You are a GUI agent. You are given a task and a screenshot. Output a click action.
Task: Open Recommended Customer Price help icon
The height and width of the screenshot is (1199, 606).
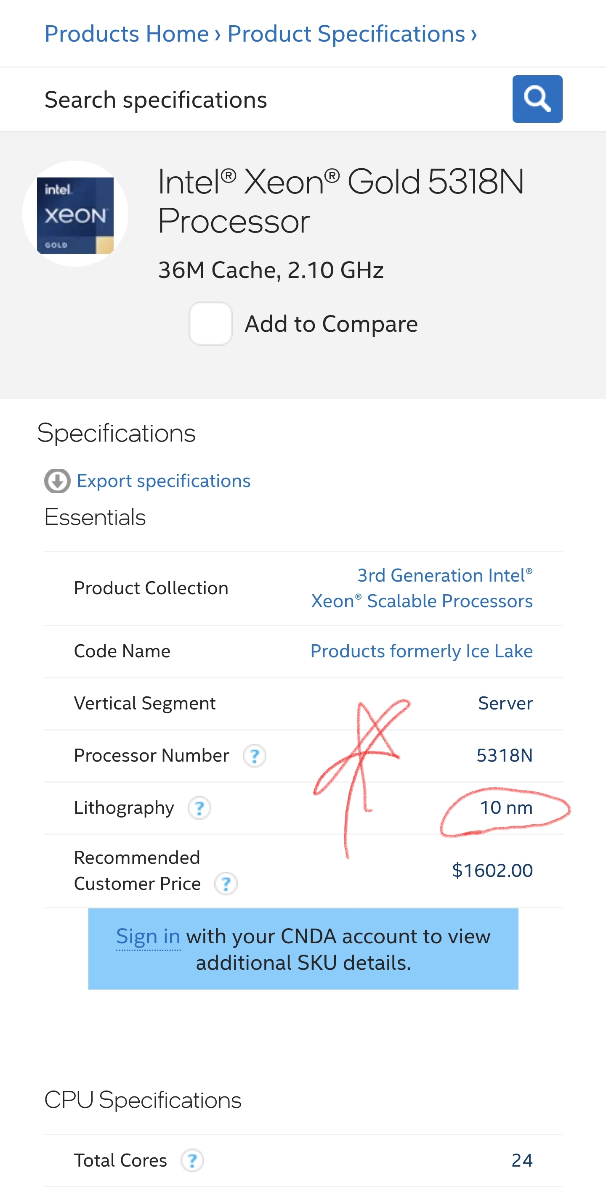[226, 884]
